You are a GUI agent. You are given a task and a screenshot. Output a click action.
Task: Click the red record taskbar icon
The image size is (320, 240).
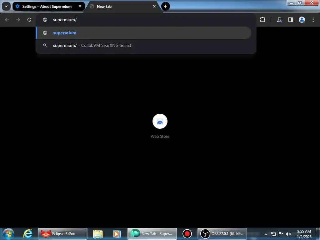187,234
